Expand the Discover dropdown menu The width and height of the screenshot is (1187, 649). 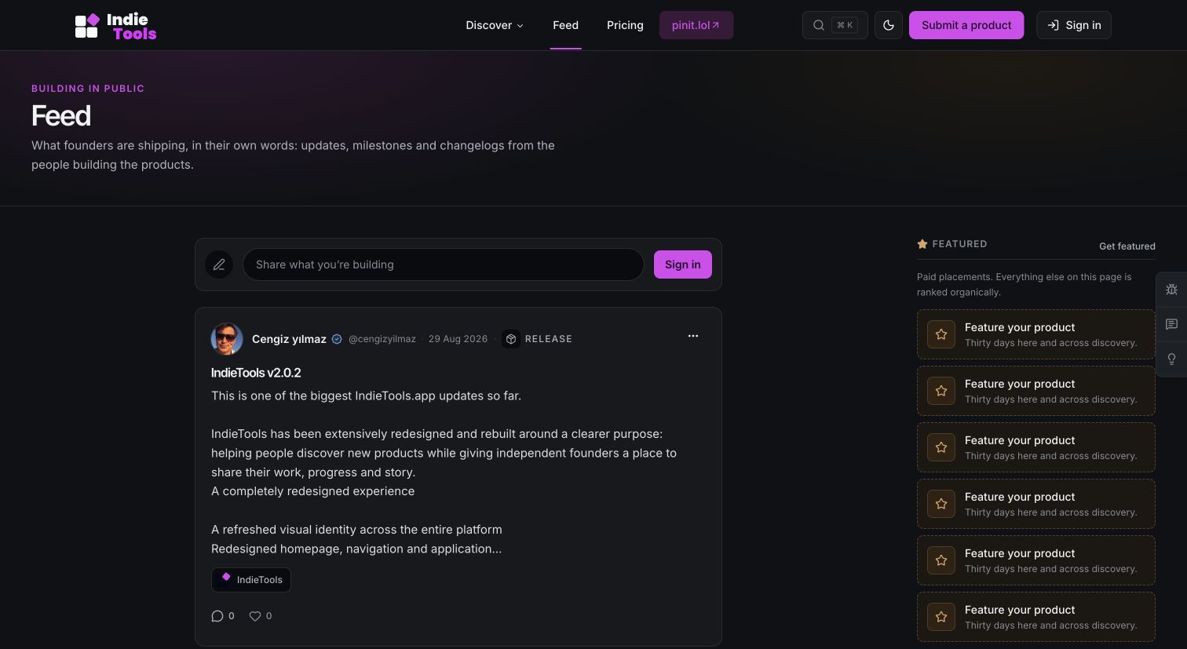(x=495, y=25)
